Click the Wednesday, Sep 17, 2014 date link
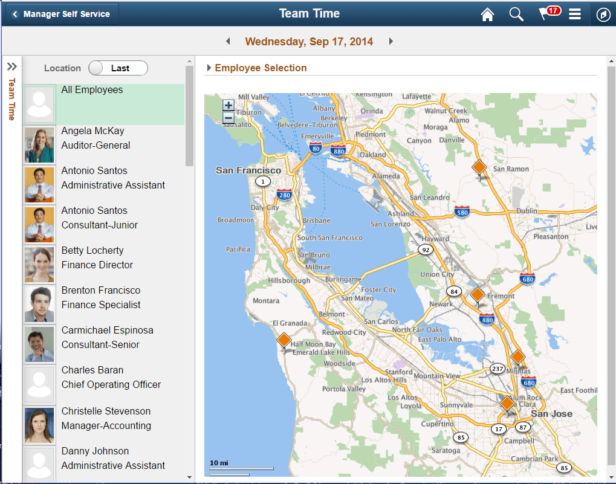The height and width of the screenshot is (484, 616). tap(309, 41)
